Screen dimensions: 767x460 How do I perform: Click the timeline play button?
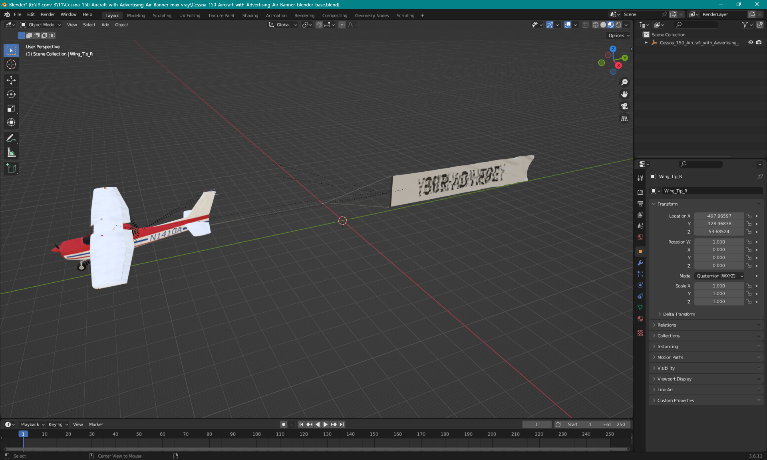(325, 424)
